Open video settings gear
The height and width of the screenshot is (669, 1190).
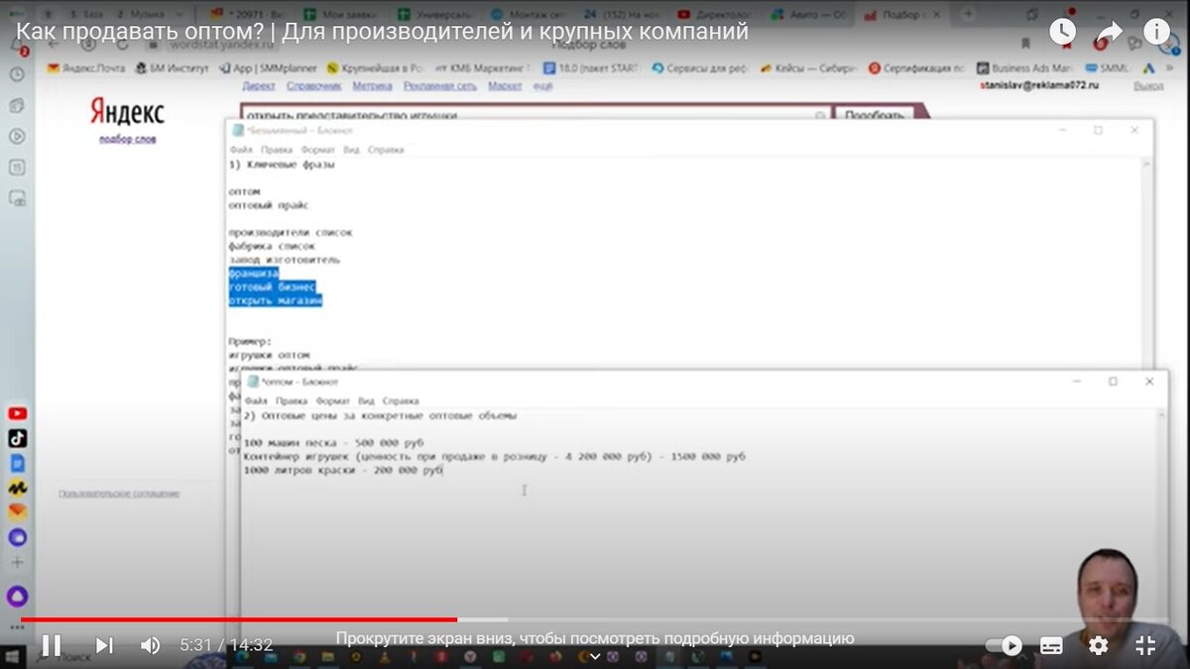coord(1099,645)
